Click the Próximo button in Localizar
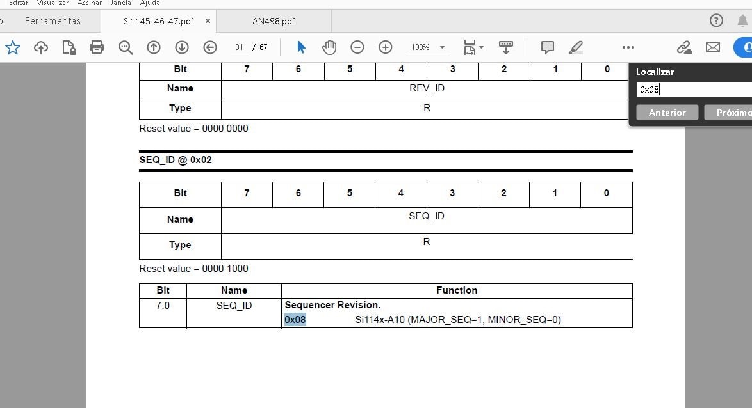 tap(728, 113)
